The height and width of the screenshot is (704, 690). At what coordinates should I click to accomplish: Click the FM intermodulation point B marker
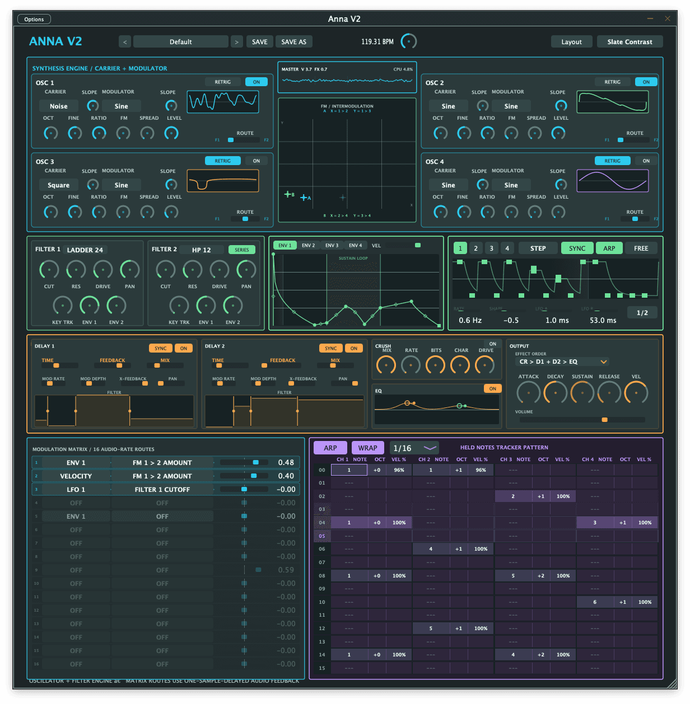click(x=288, y=194)
